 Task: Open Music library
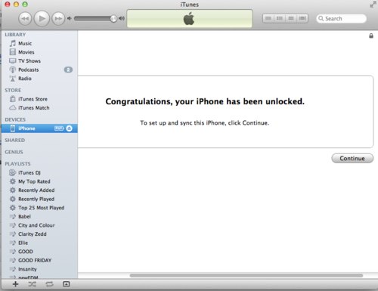point(39,43)
